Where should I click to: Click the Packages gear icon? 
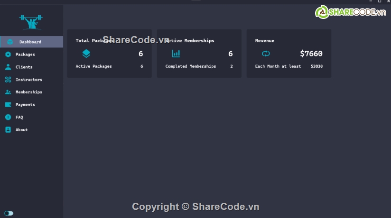8,54
